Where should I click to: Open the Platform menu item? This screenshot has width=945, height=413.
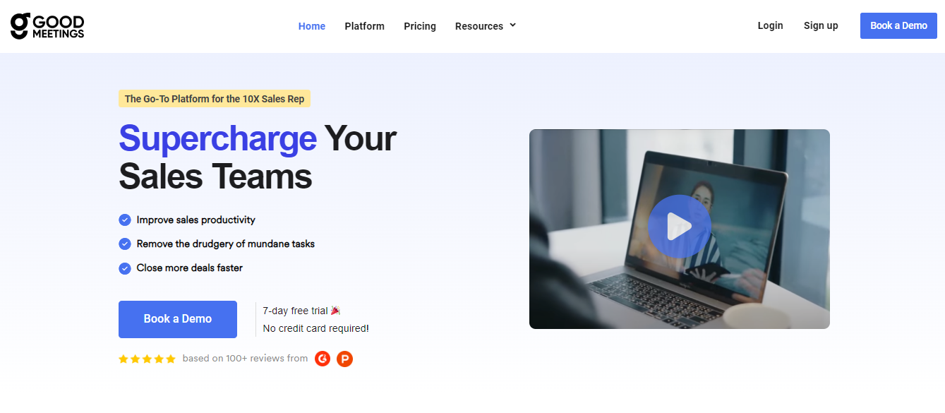(x=364, y=26)
